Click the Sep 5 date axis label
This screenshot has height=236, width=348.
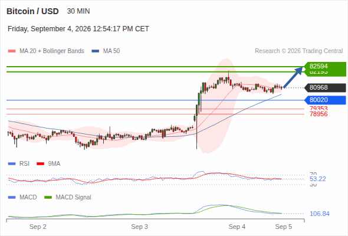click(284, 227)
